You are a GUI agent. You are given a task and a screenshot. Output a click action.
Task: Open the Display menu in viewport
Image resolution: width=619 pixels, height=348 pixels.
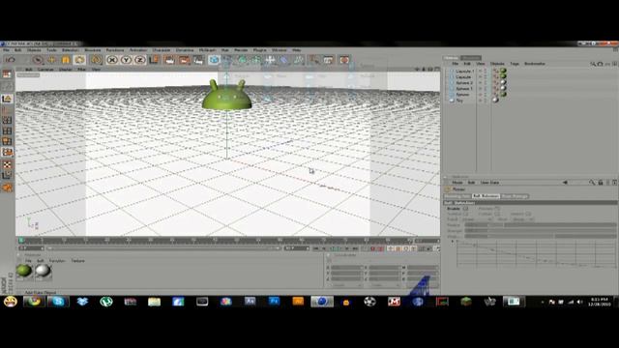pos(65,69)
